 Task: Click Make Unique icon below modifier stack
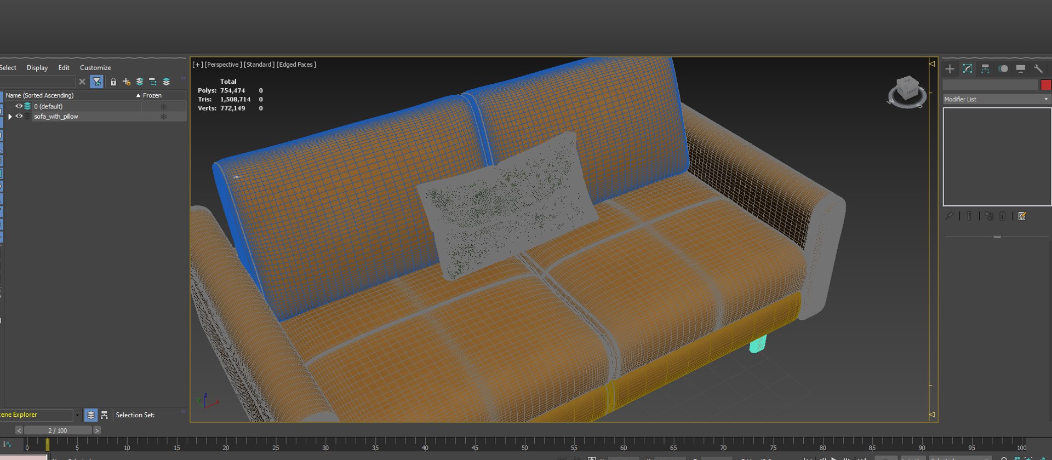pos(989,216)
